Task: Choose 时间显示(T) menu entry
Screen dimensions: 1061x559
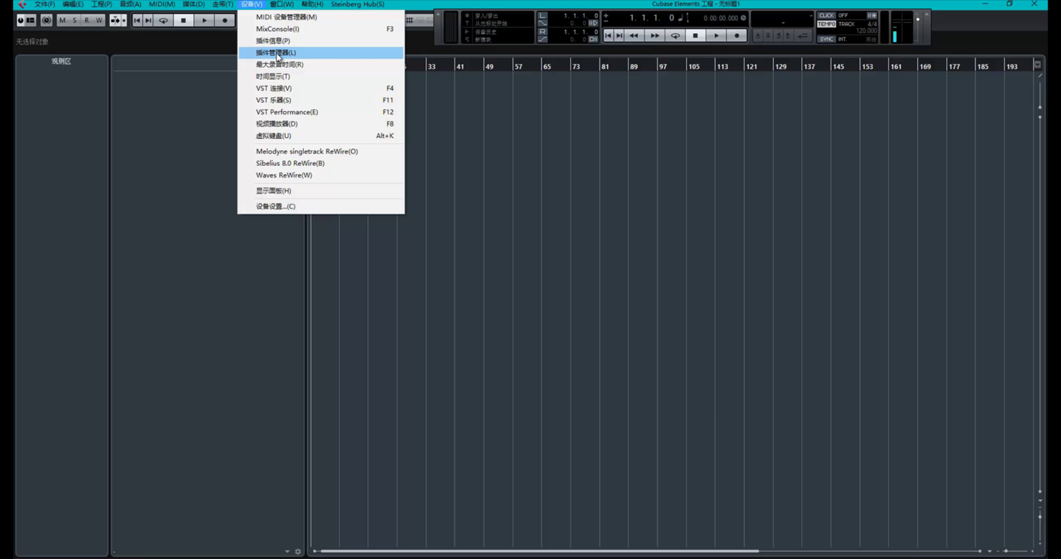Action: (321, 76)
